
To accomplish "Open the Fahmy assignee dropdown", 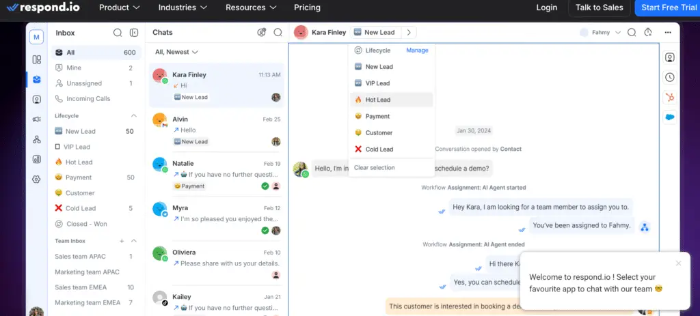I will coord(600,32).
